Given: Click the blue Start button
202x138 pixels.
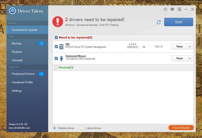Looking at the screenshot, I should coord(179,22).
